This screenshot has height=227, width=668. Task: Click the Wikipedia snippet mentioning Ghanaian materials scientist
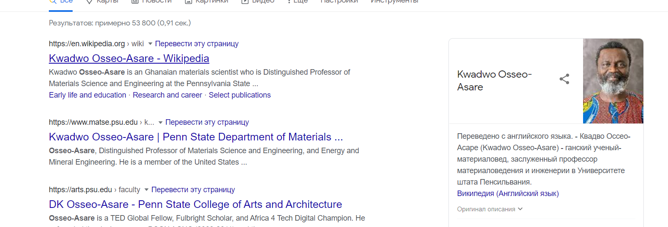point(200,78)
